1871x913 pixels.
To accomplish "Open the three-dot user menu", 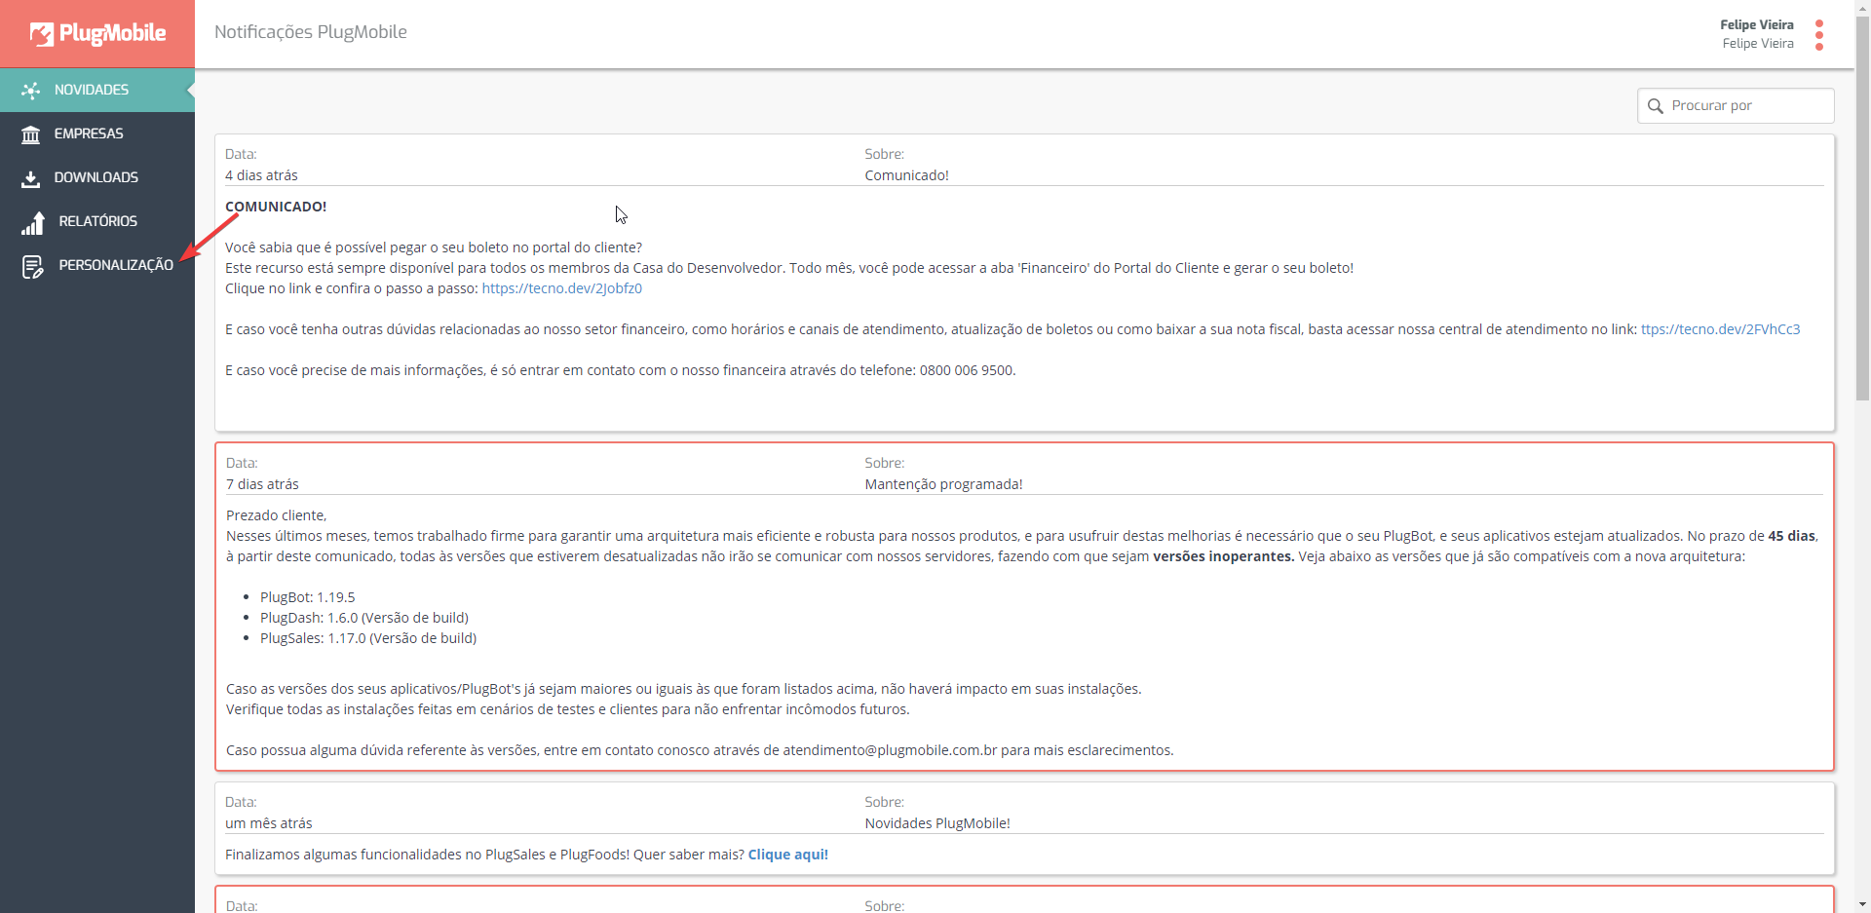I will pos(1819,34).
